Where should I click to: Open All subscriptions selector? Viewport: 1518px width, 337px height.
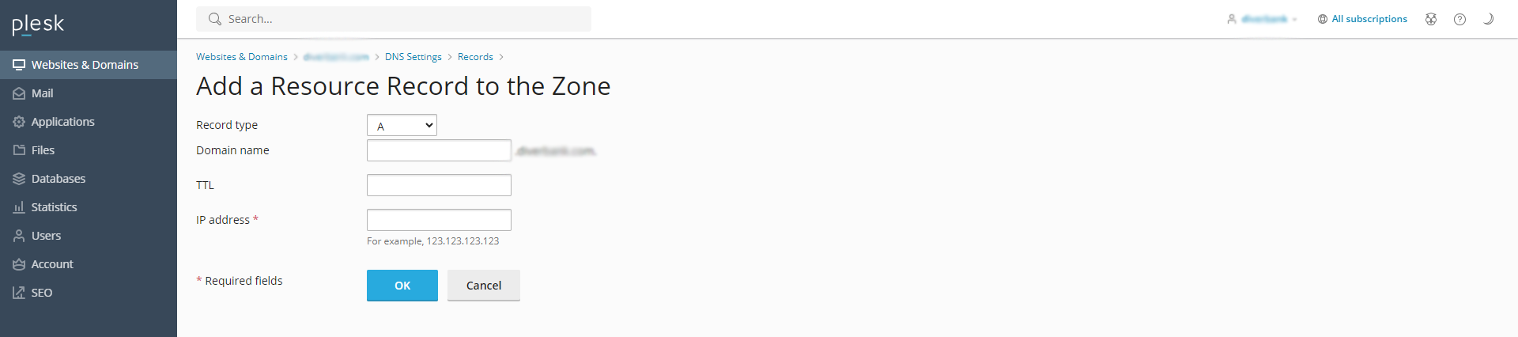[1362, 19]
